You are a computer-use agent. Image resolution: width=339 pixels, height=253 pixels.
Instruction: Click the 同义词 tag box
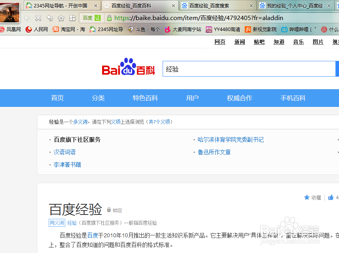(x=57, y=223)
